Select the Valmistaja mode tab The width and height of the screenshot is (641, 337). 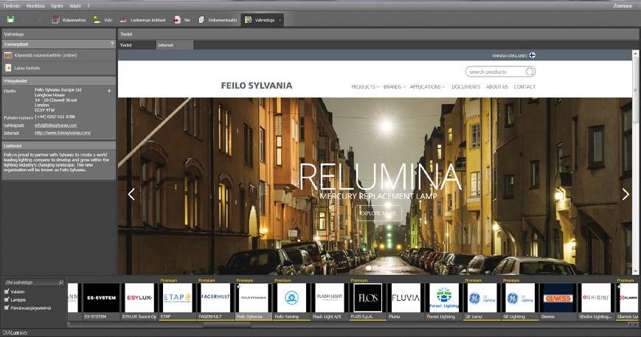tap(262, 20)
